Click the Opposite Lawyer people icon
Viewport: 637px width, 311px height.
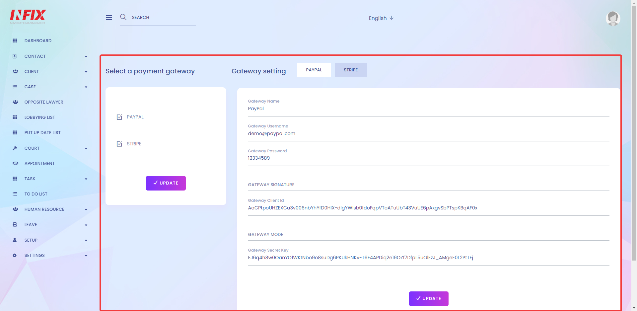15,102
